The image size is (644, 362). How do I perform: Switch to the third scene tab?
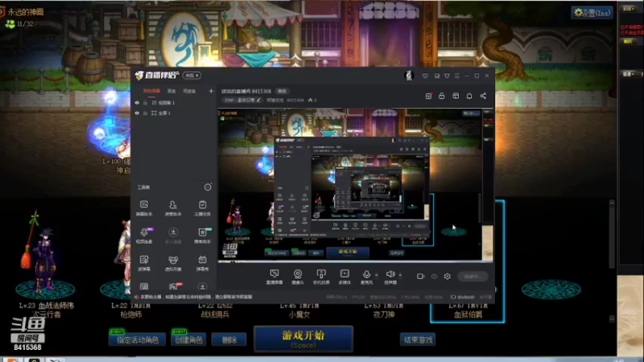189,91
